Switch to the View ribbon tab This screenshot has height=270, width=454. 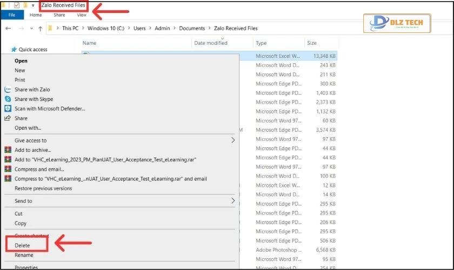click(82, 15)
